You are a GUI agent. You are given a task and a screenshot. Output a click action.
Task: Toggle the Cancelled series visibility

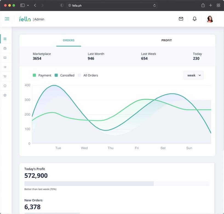pyautogui.click(x=64, y=75)
